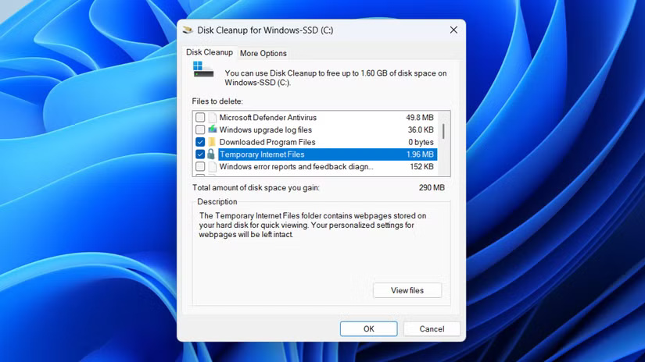
Task: Click the Downloaded Program Files folder icon
Action: tap(212, 142)
